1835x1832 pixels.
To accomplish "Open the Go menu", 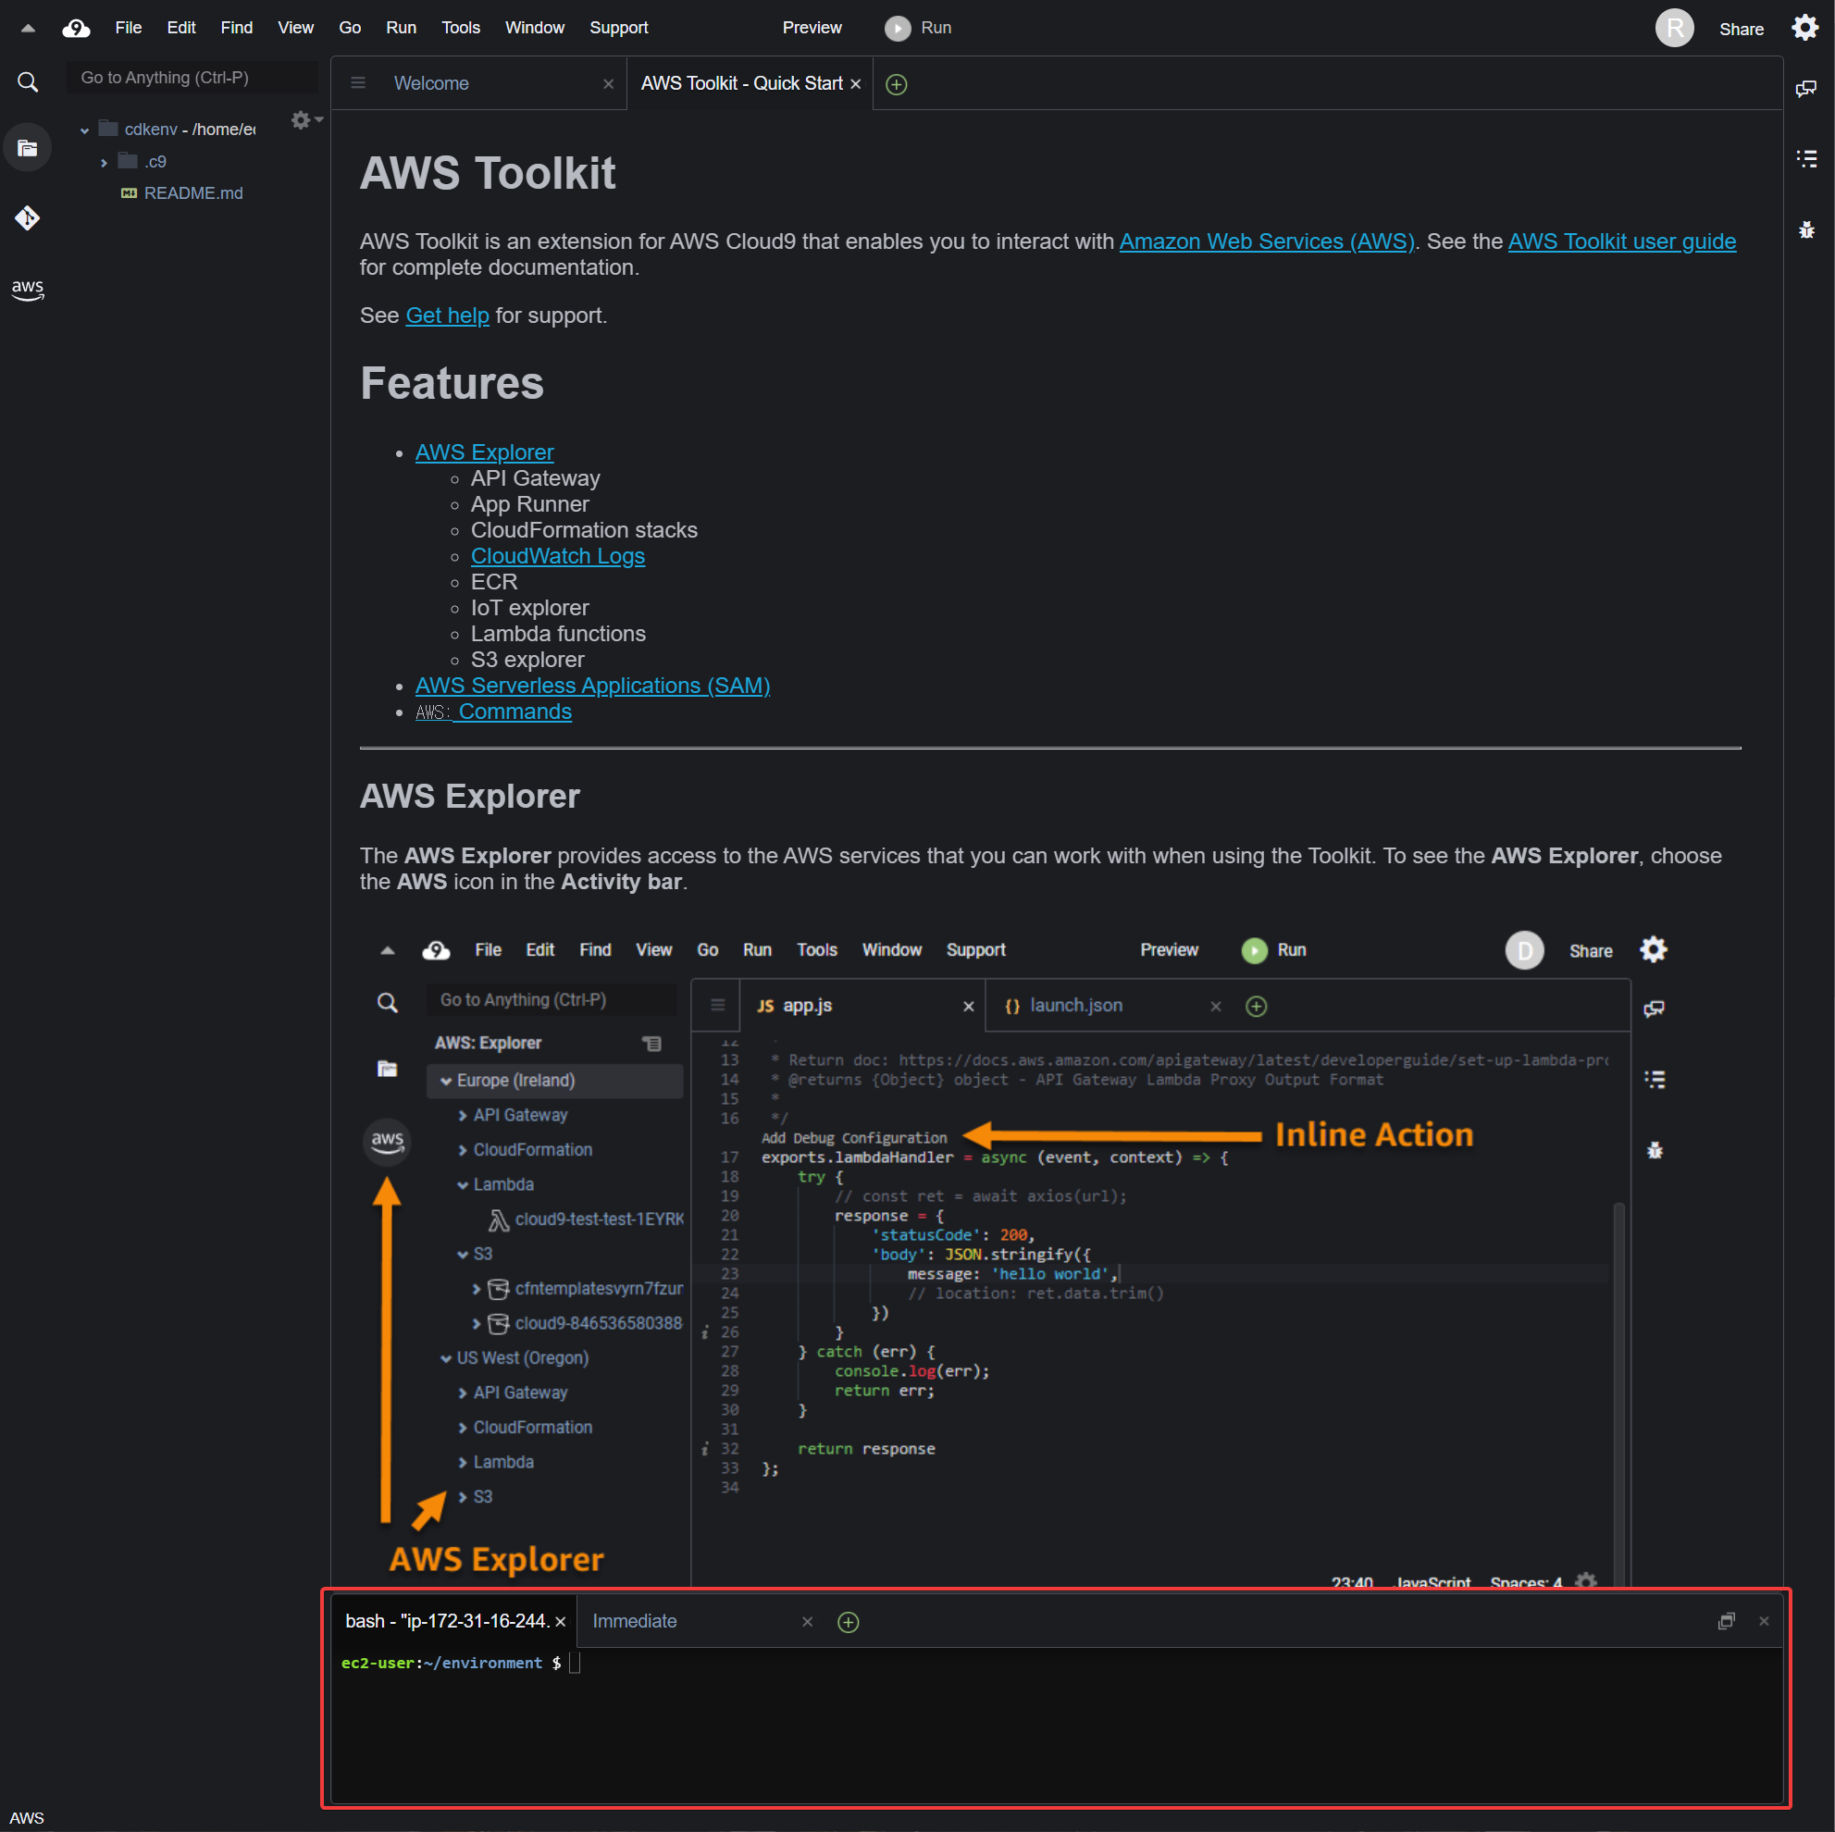I will [350, 28].
